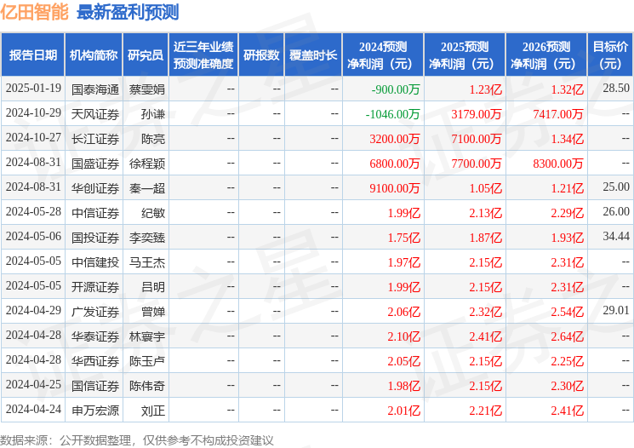Screen dimensions: 634x448
Task: Select analyst name 陈伟奇
Action: coord(146,386)
